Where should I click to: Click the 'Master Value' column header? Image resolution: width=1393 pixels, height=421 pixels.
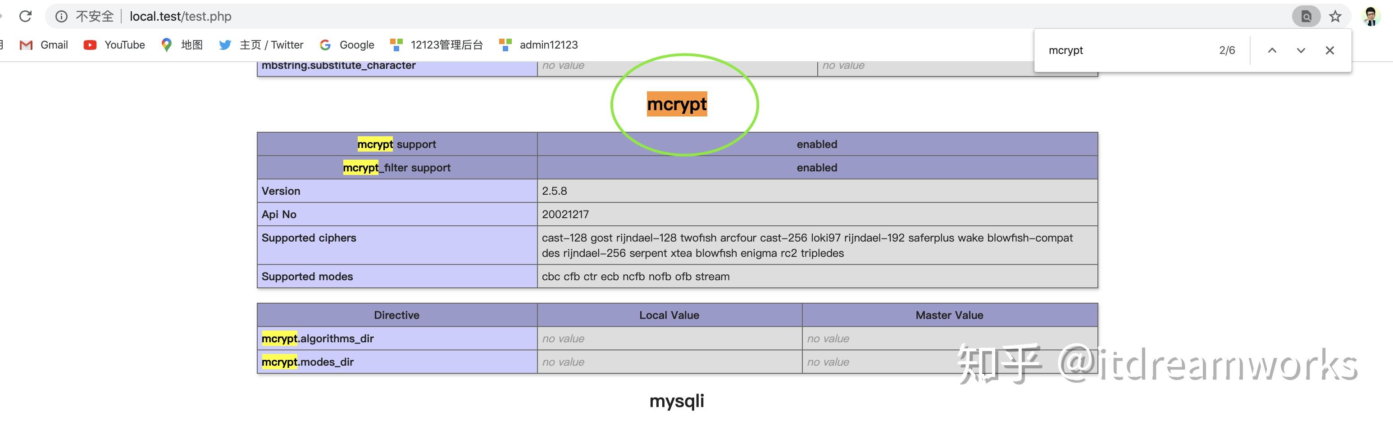(x=949, y=315)
